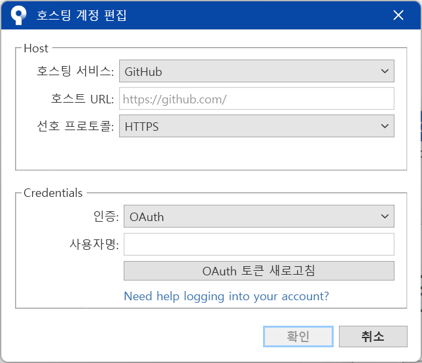Image resolution: width=422 pixels, height=363 pixels.
Task: Click the 호스팅 서비스 label
Action: tap(75, 71)
